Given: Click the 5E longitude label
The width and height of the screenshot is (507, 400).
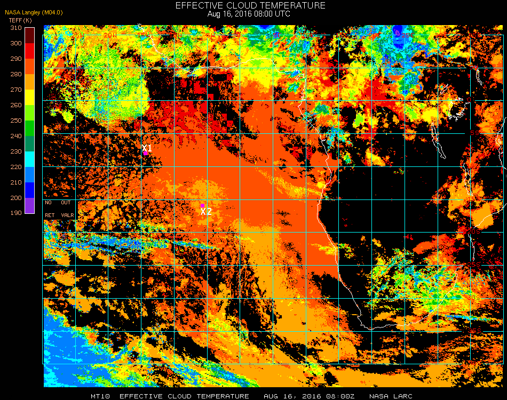Looking at the screenshot, I should [x=276, y=35].
